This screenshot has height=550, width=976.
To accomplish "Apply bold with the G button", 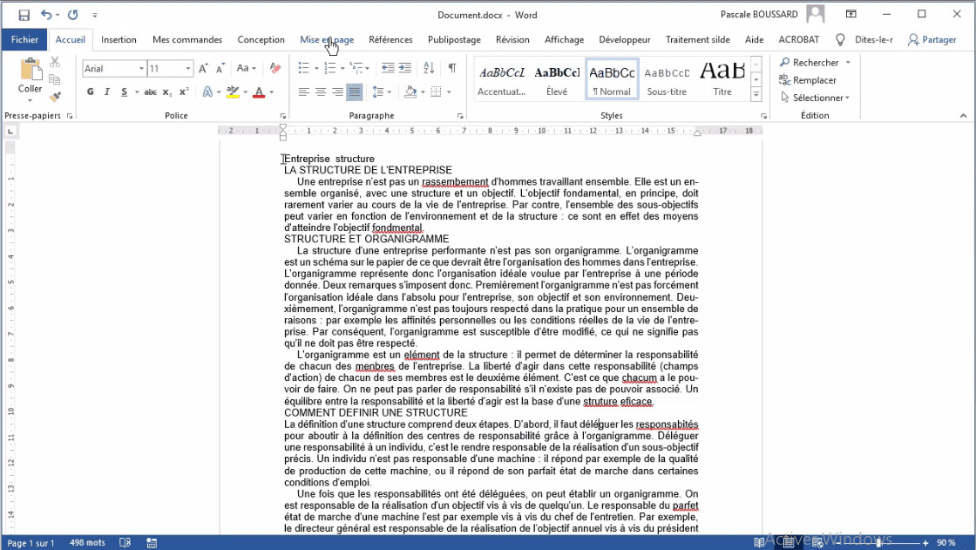I will coord(91,92).
